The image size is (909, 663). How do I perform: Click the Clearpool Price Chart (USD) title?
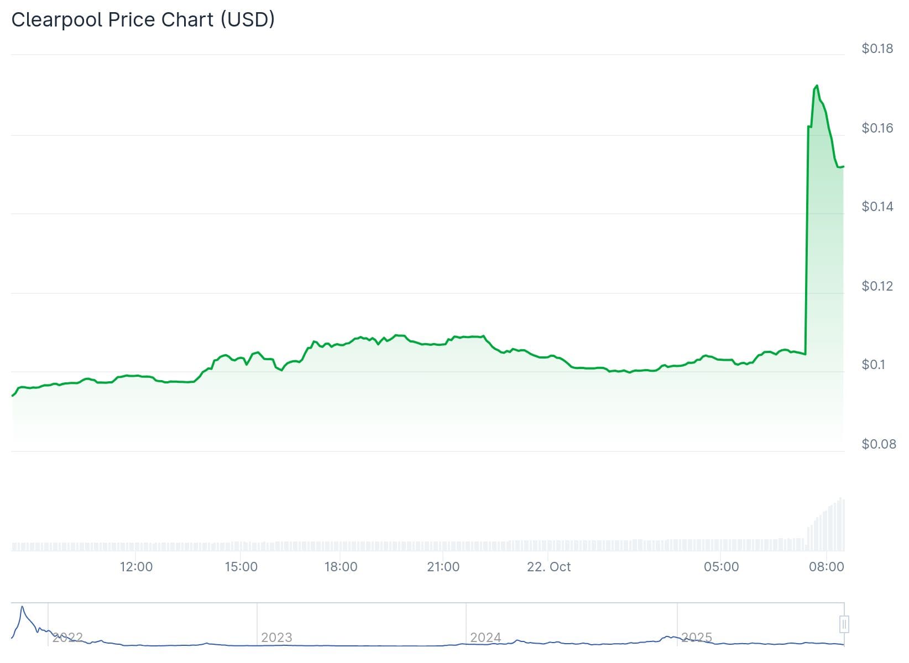point(143,19)
